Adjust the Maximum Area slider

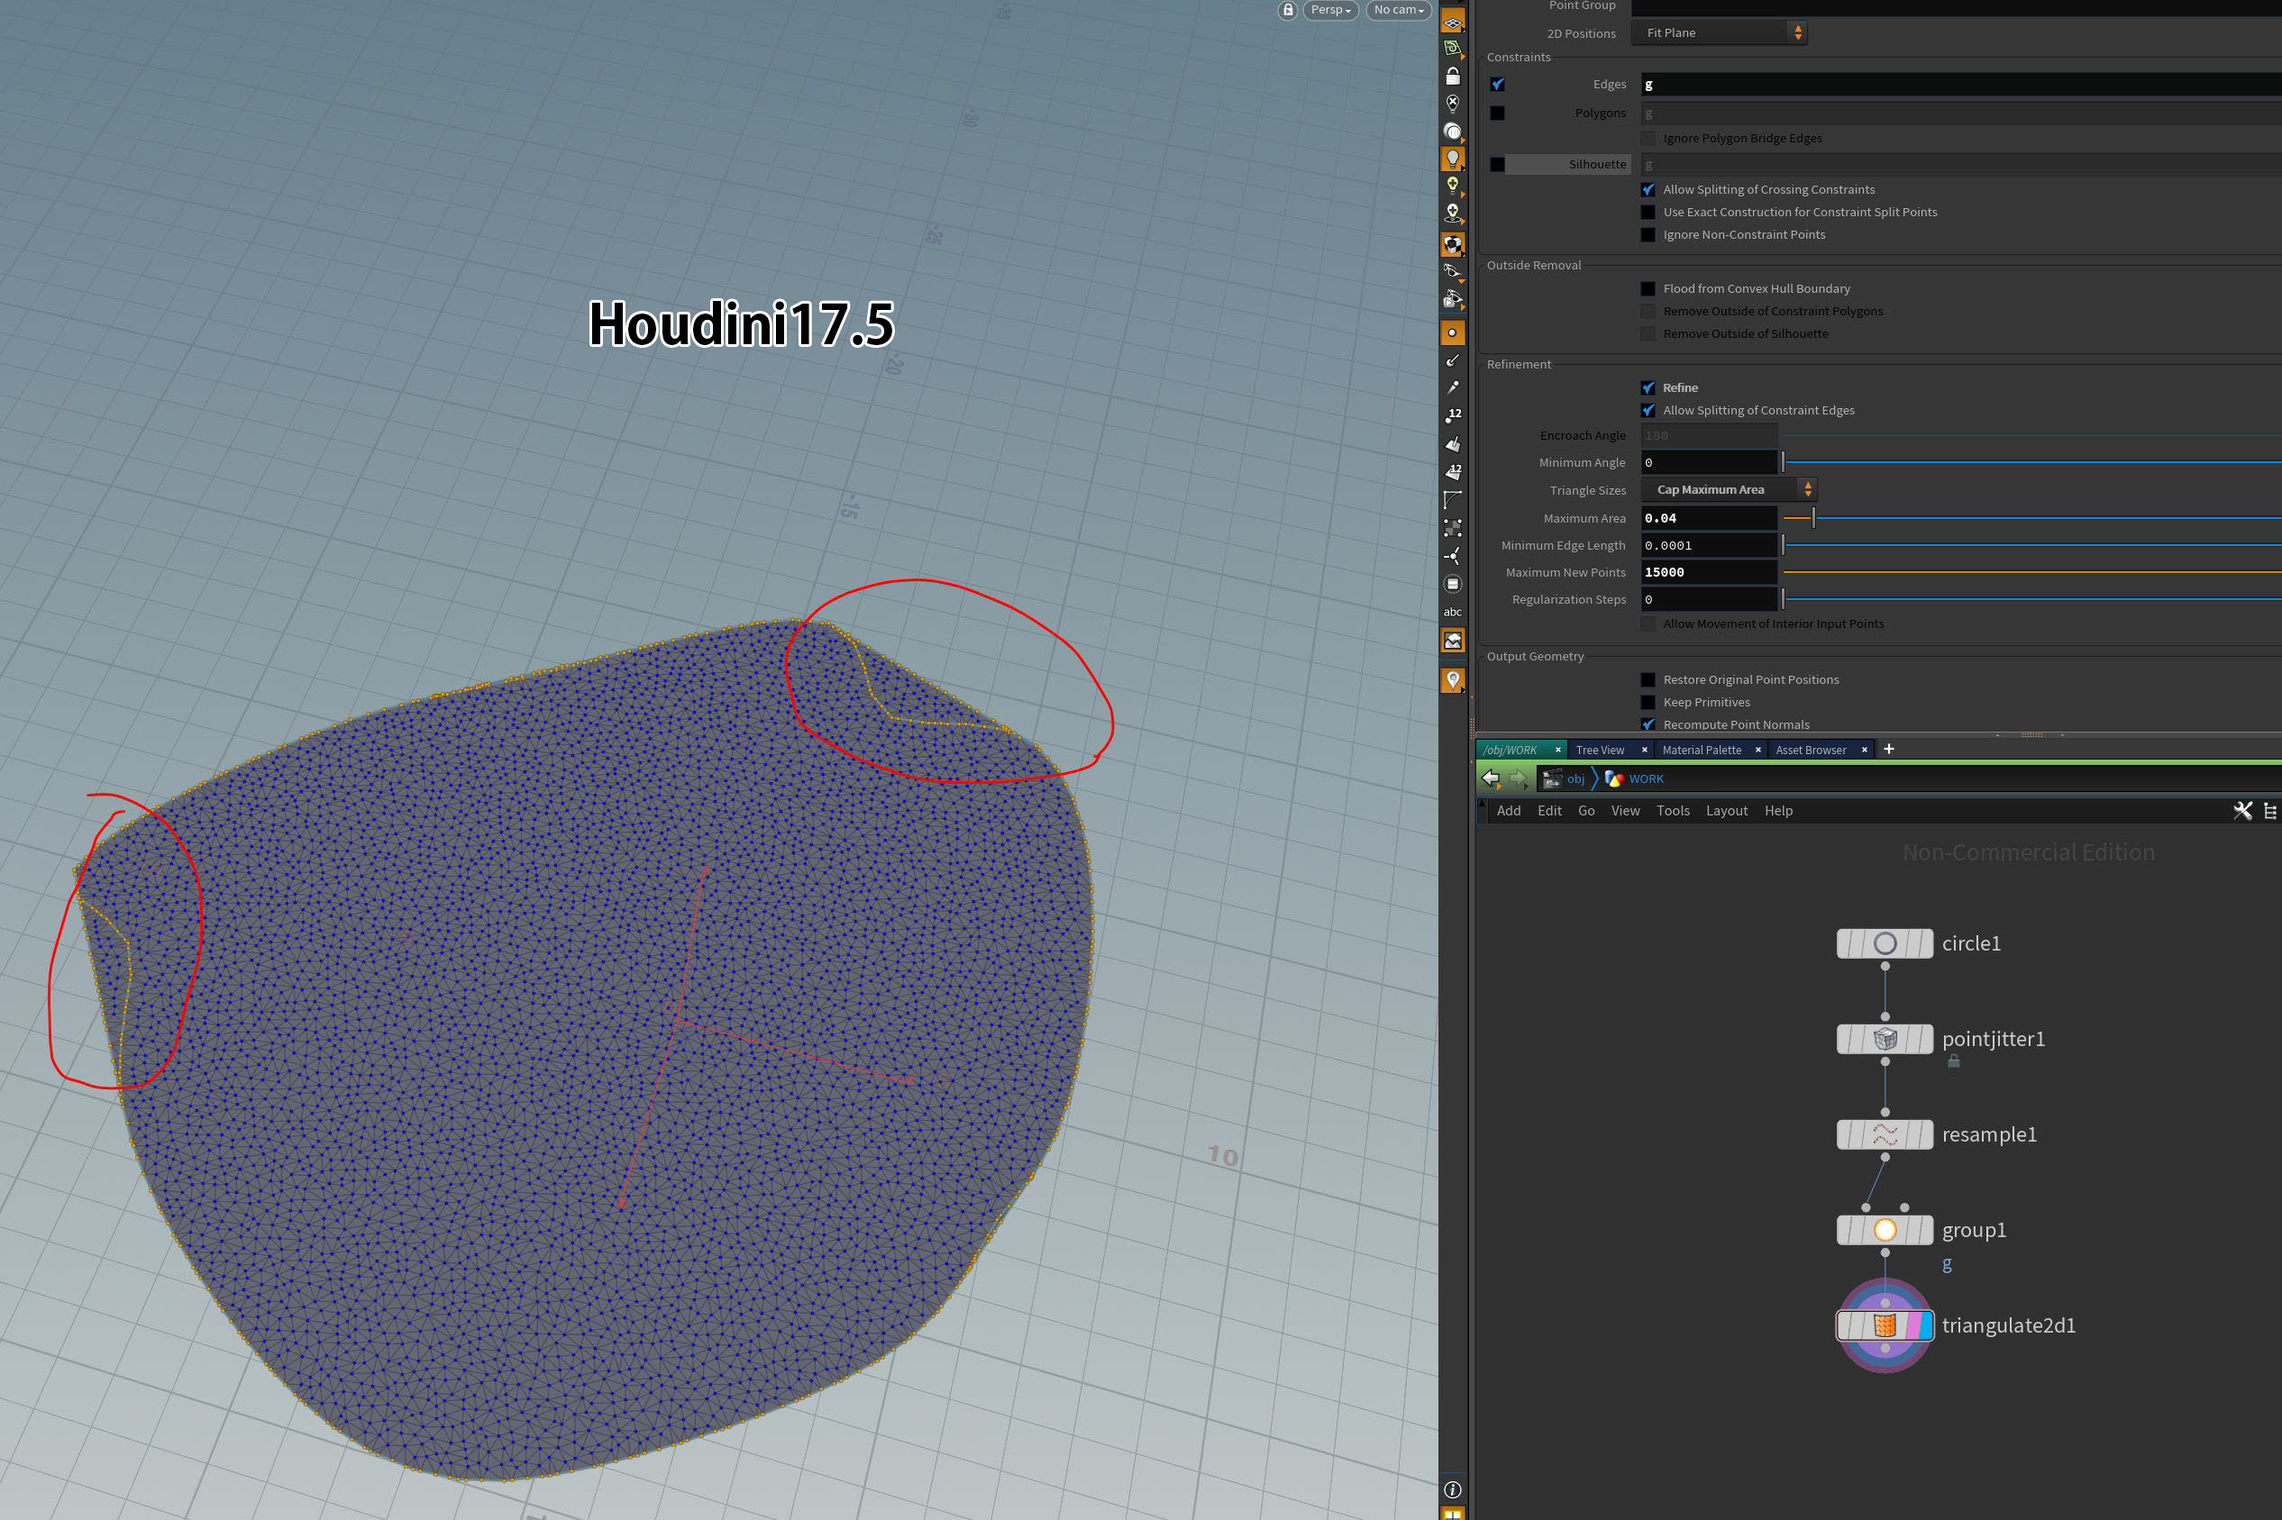coord(1812,518)
